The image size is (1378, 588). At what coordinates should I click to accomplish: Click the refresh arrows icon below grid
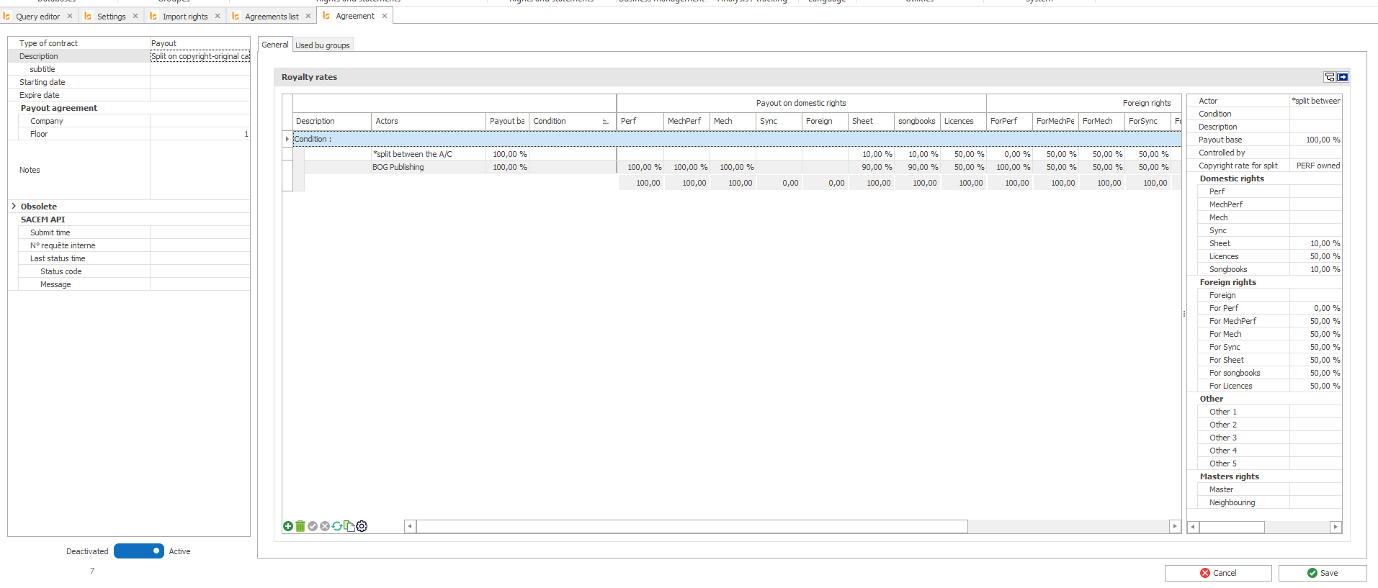pos(337,526)
